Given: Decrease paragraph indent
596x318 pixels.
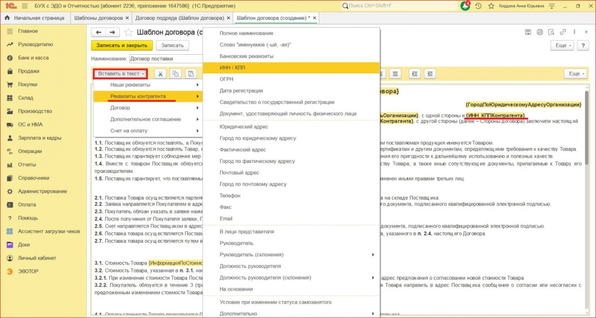Looking at the screenshot, I should 430,74.
